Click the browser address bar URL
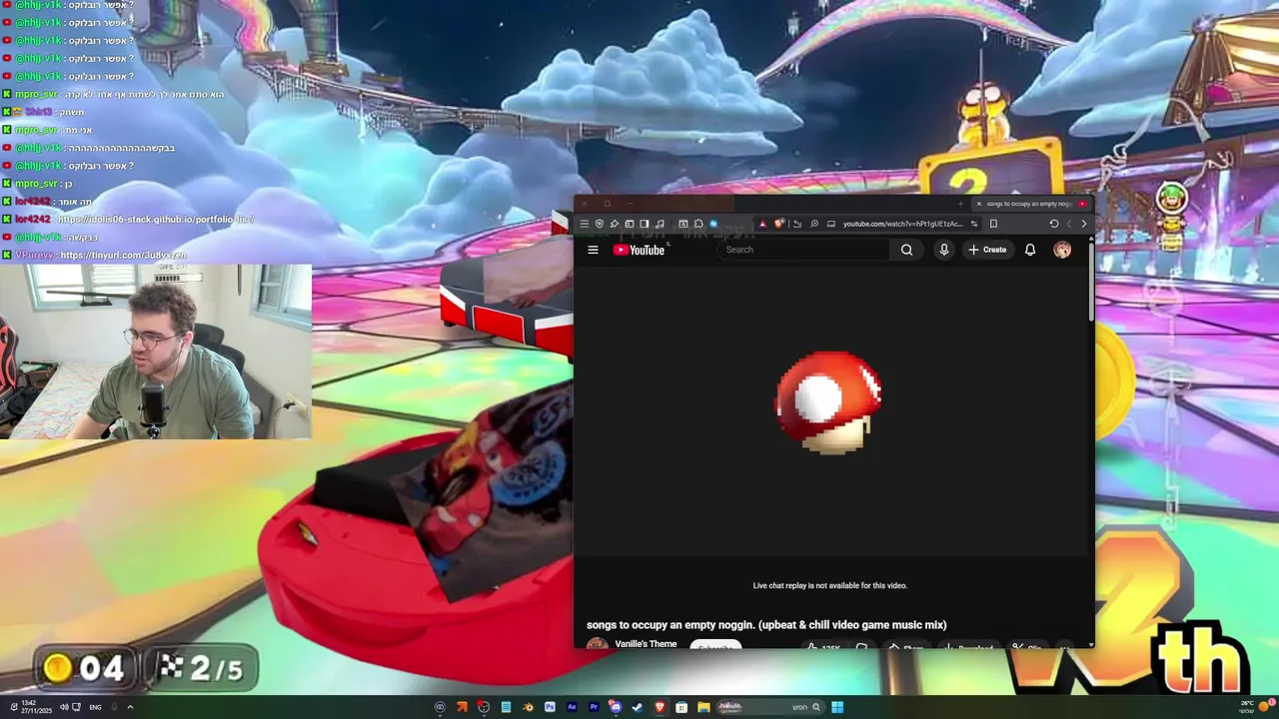The height and width of the screenshot is (719, 1279). pyautogui.click(x=902, y=224)
